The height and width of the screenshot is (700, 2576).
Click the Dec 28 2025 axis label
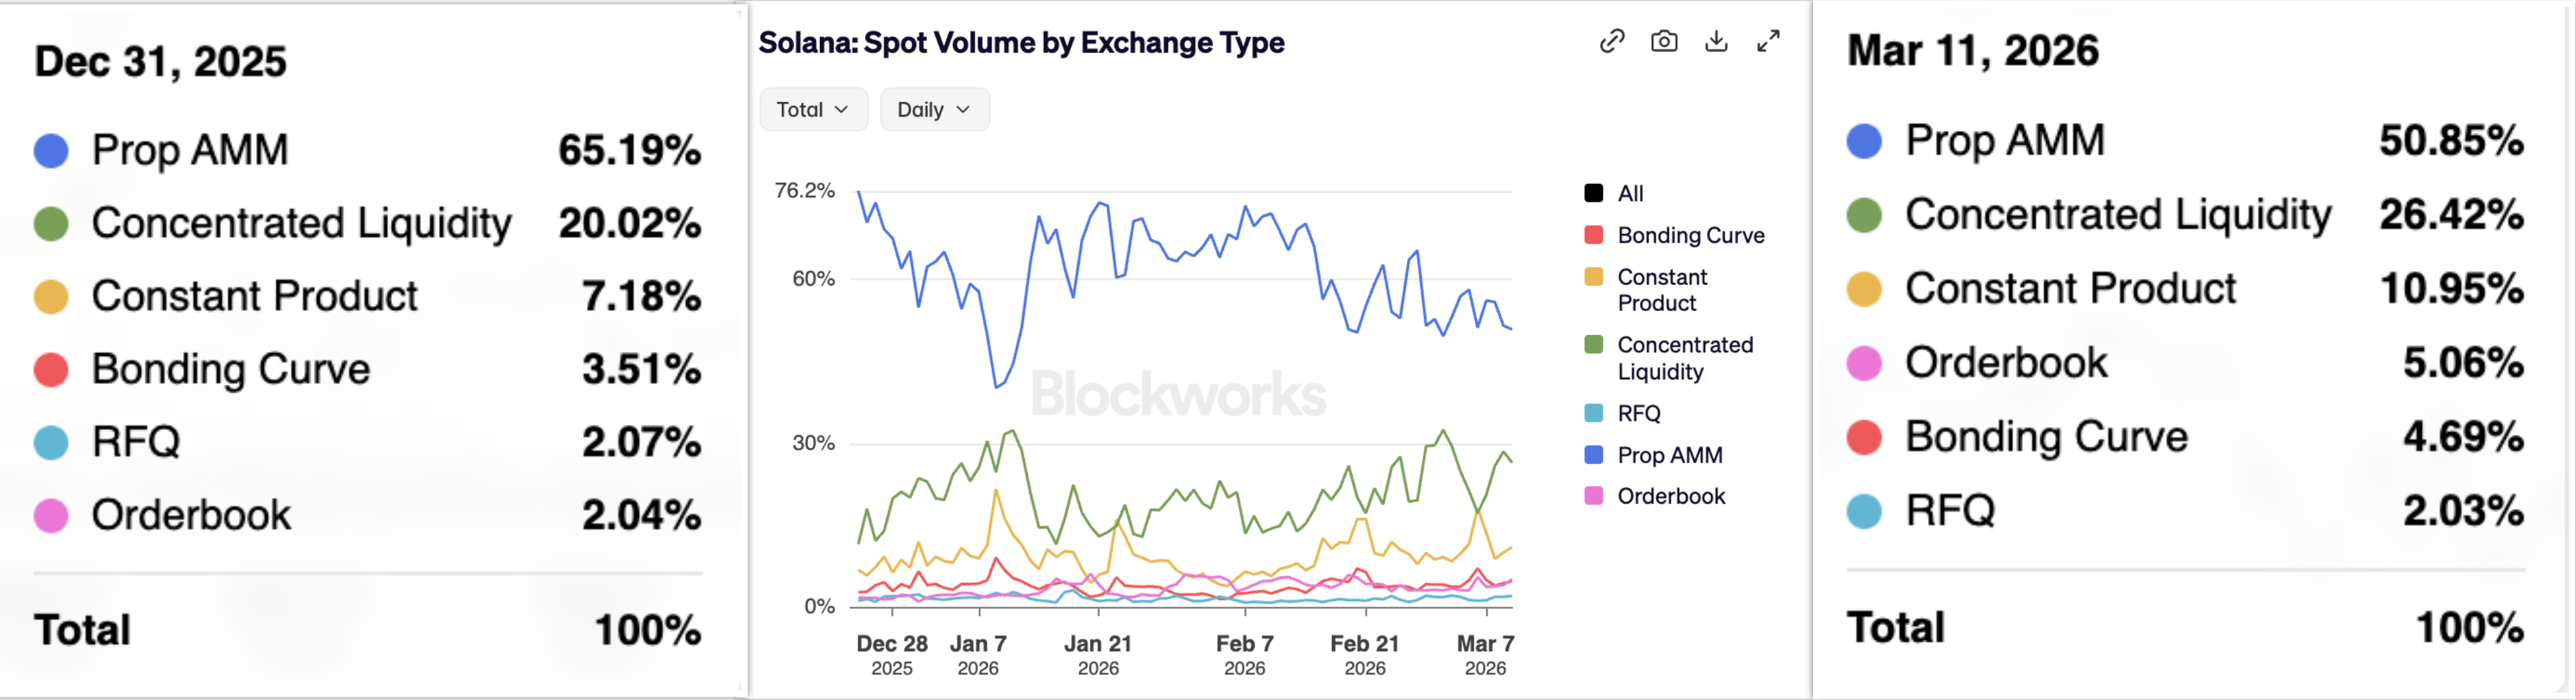[891, 655]
